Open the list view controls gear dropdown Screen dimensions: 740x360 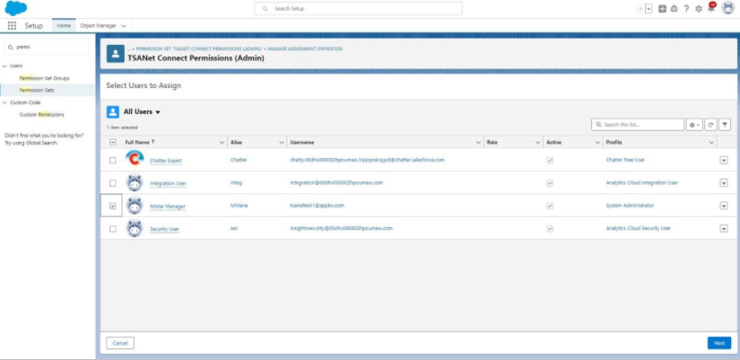click(694, 125)
